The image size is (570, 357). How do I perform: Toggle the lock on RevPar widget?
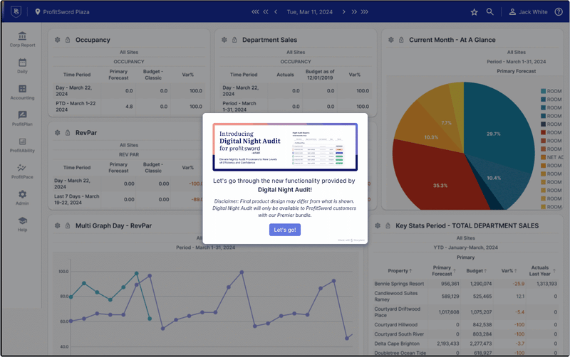click(x=67, y=132)
